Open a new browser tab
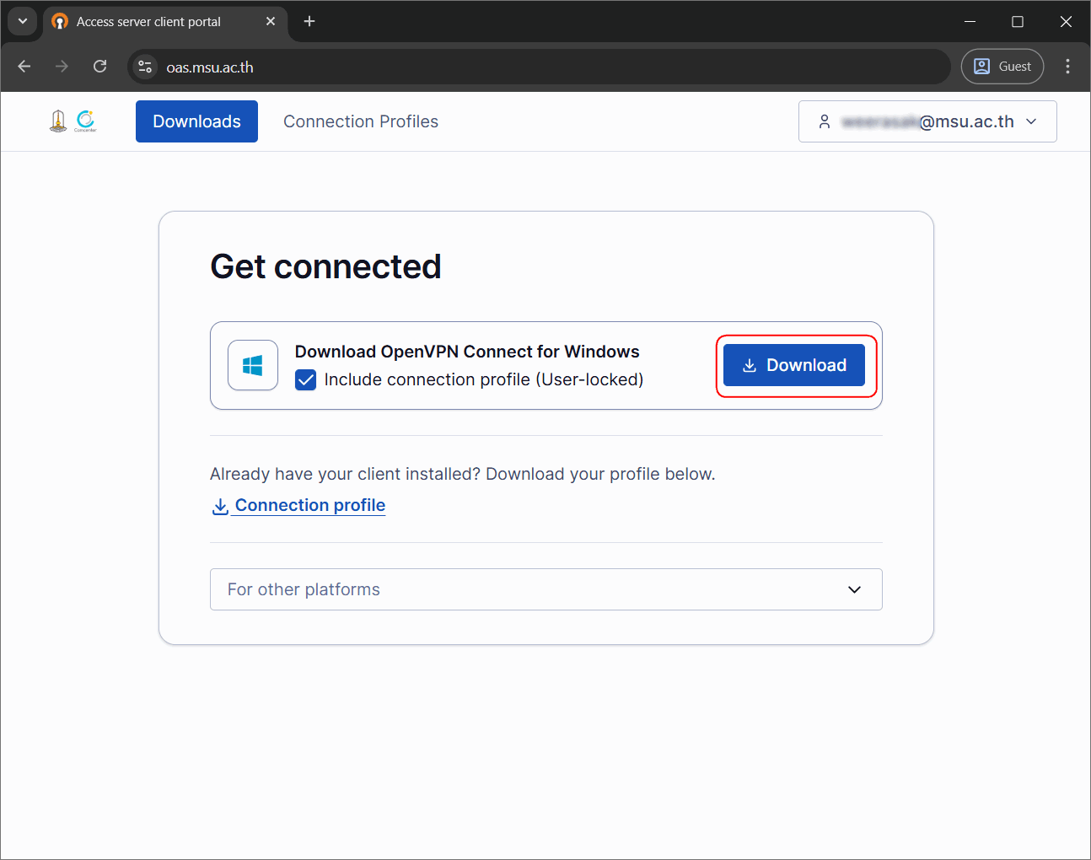This screenshot has width=1091, height=860. point(309,21)
